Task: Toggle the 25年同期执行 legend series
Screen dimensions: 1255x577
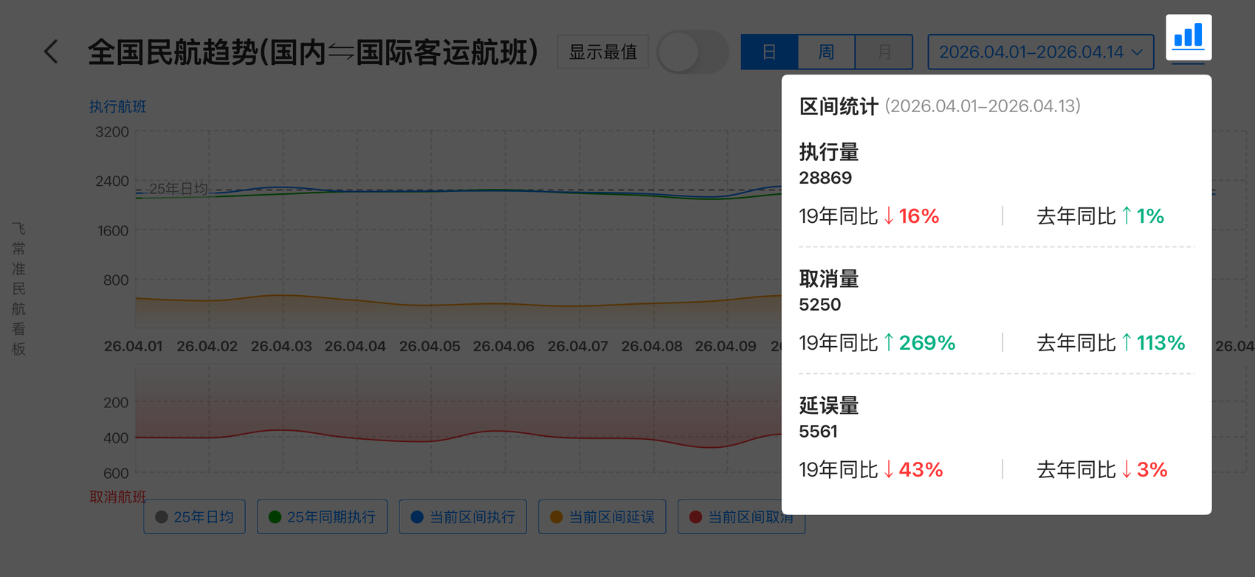Action: point(322,516)
